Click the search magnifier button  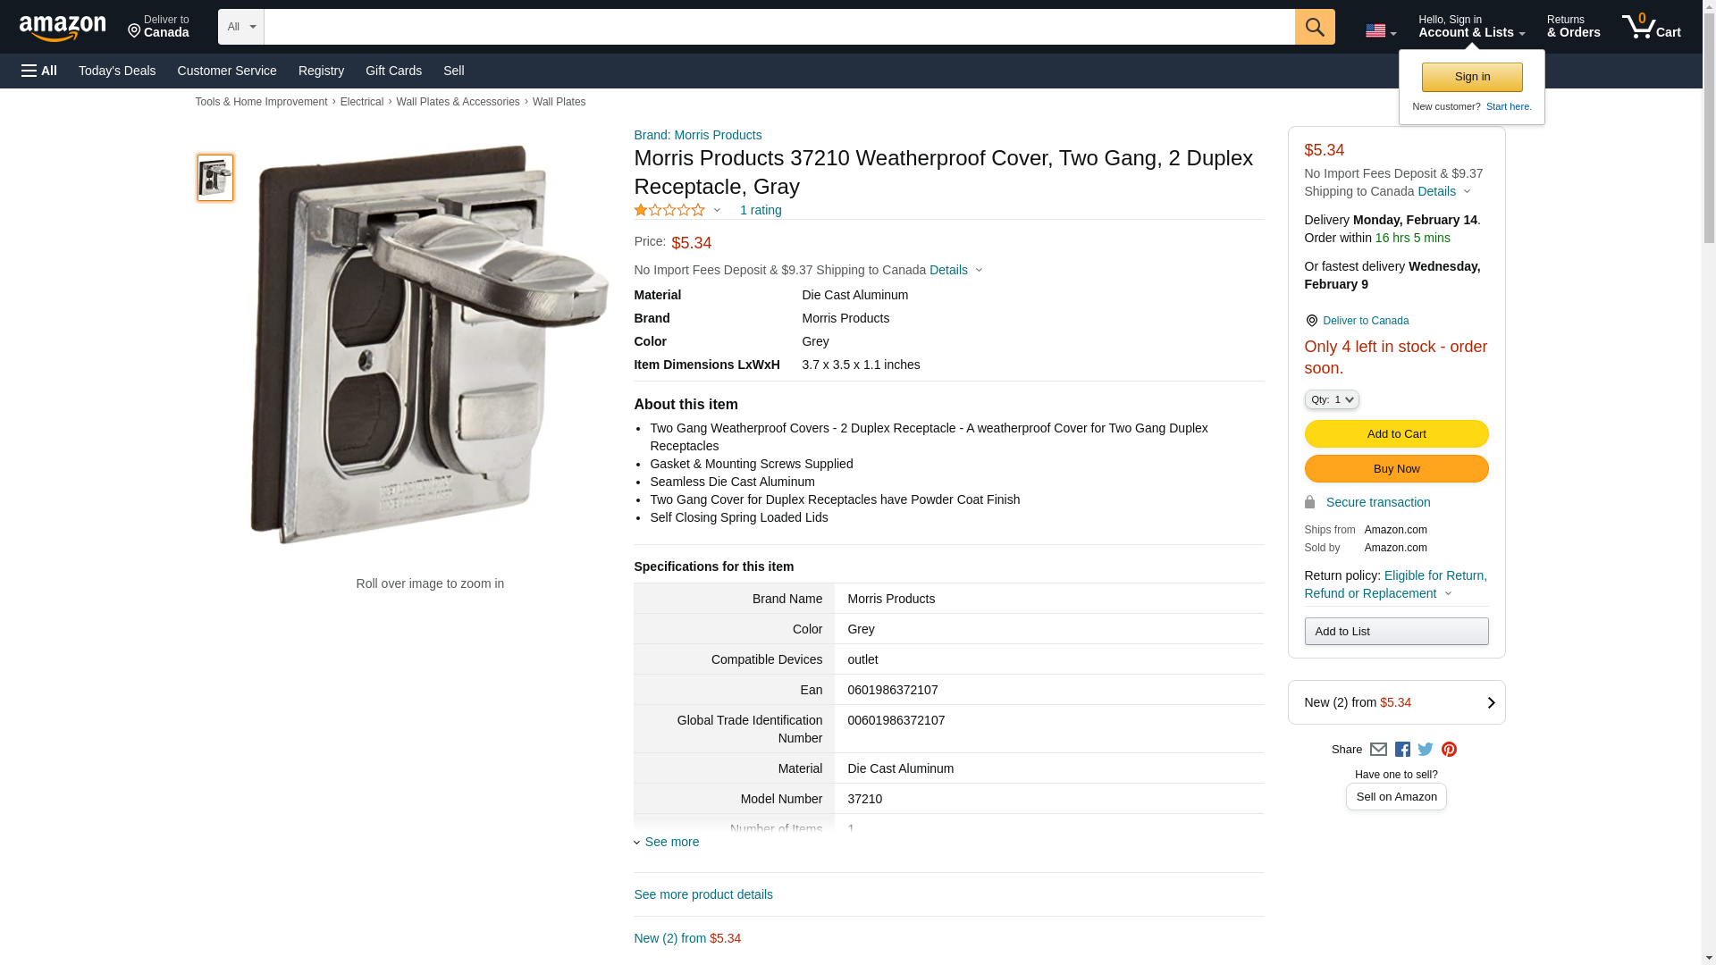[1314, 27]
